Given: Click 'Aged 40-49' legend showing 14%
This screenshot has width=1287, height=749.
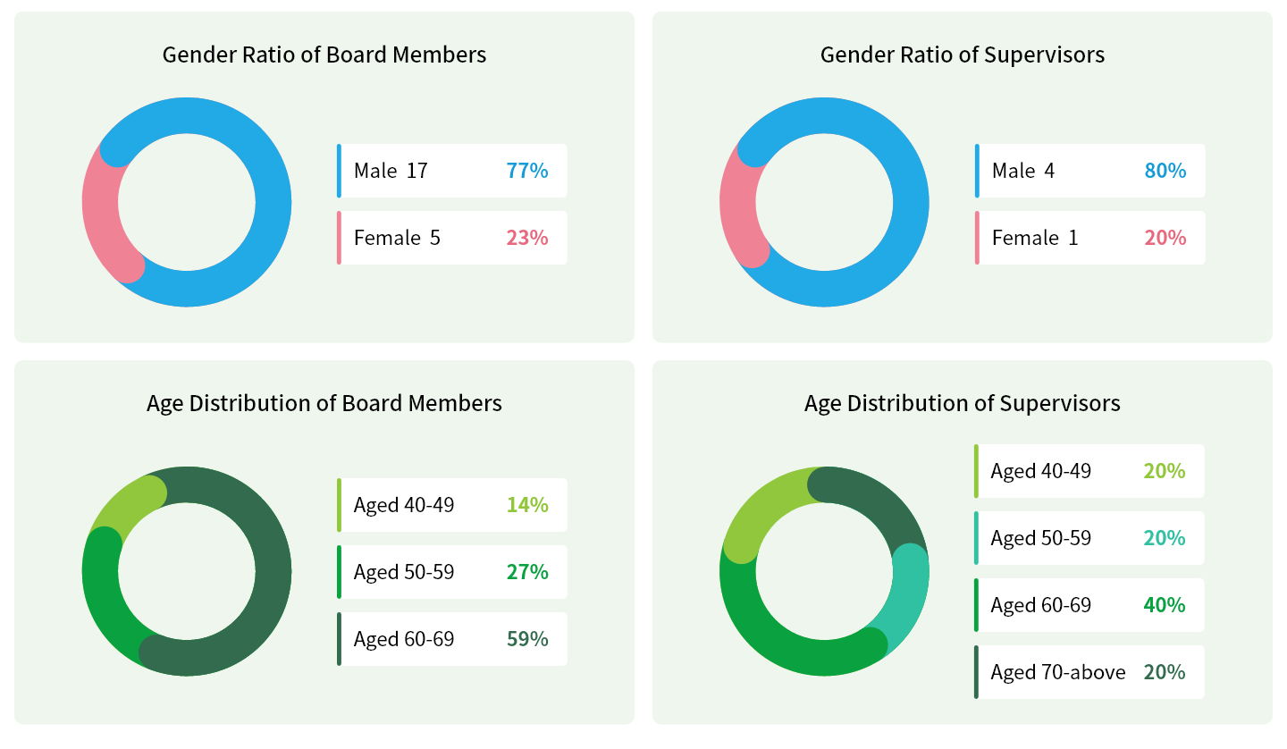Looking at the screenshot, I should point(452,505).
